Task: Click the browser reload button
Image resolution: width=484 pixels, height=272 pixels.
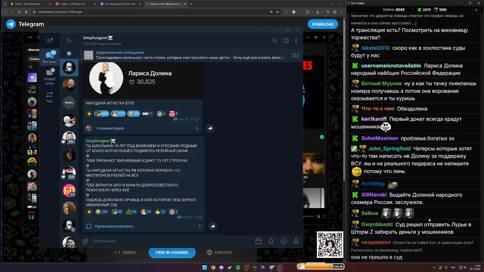Action: 19,12
